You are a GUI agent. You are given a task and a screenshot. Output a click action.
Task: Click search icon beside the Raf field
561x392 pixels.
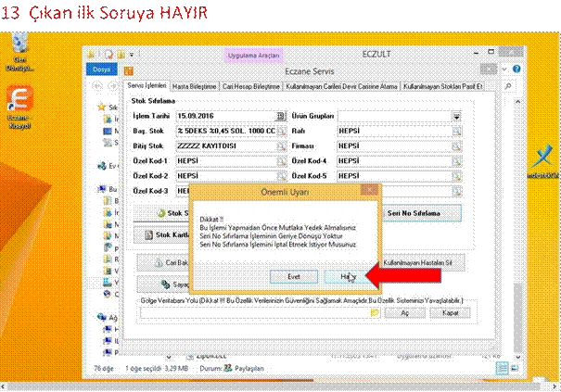457,131
